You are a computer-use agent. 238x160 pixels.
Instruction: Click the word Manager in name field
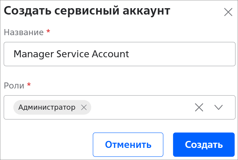pyautogui.click(x=29, y=54)
